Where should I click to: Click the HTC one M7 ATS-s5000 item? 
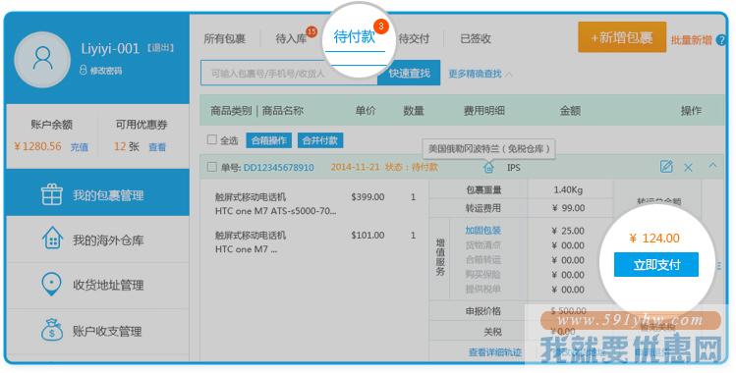[x=275, y=211]
